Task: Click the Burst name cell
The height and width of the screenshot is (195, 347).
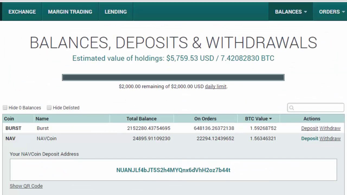Action: click(x=43, y=128)
